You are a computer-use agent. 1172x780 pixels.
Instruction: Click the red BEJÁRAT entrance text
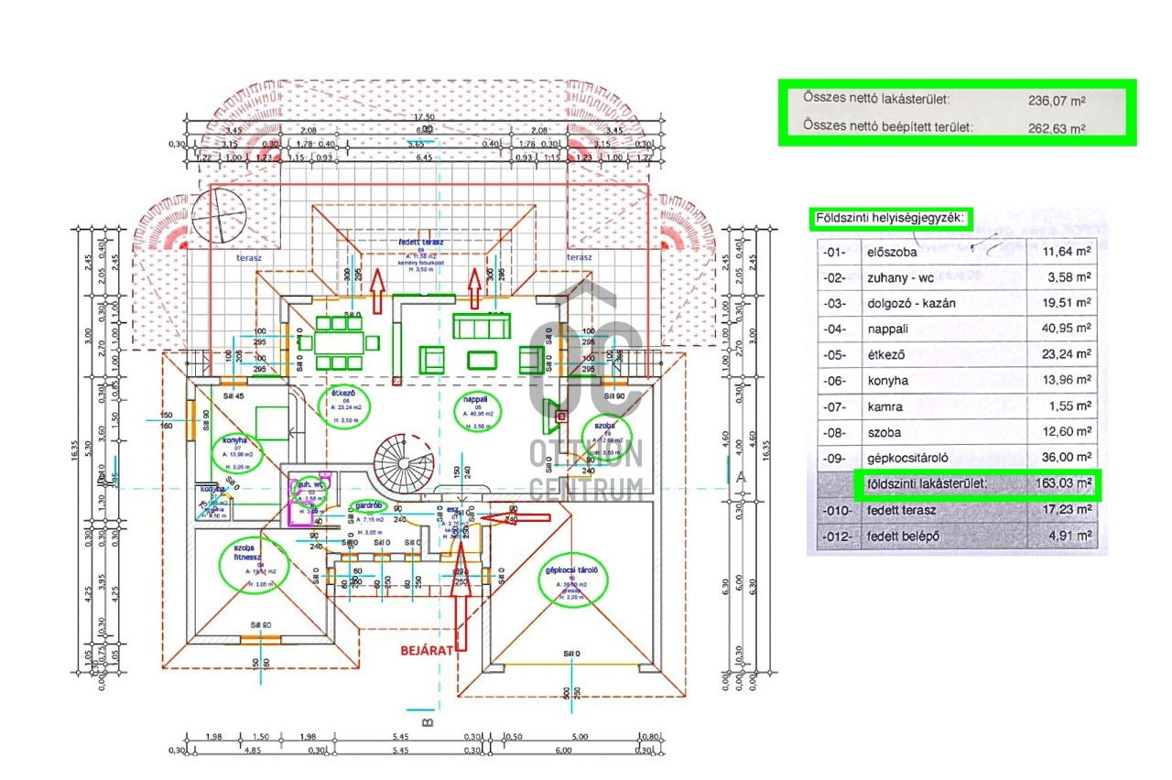[x=426, y=650]
